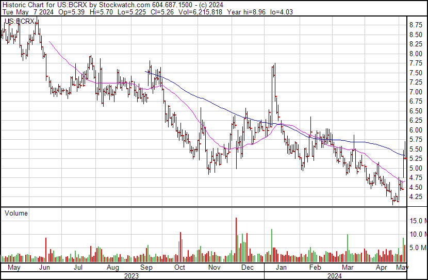Click the 'Apr' month label on time axis
The height and width of the screenshot is (280, 428).
pyautogui.click(x=381, y=268)
